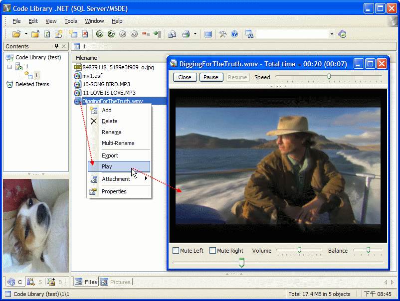400x301 pixels.
Task: Open the dropdown arrow beside the printer icon
Action: 195,34
